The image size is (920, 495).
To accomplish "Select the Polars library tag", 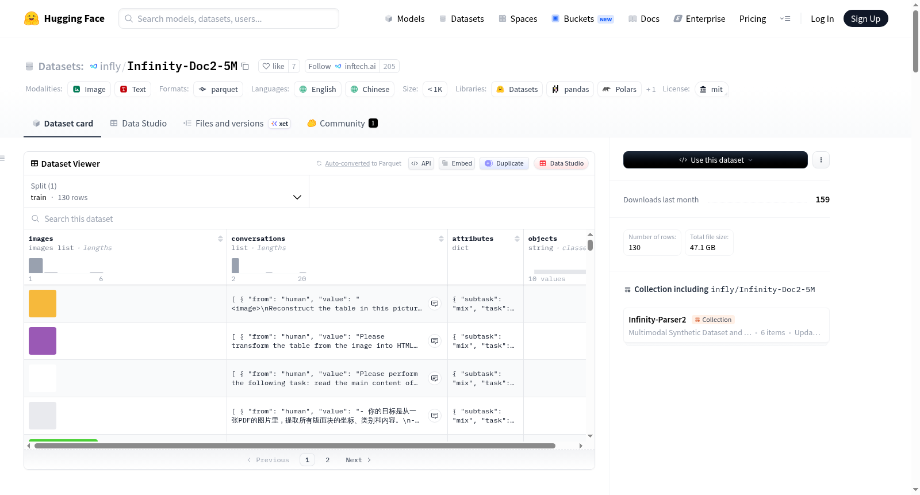I will 620,89.
